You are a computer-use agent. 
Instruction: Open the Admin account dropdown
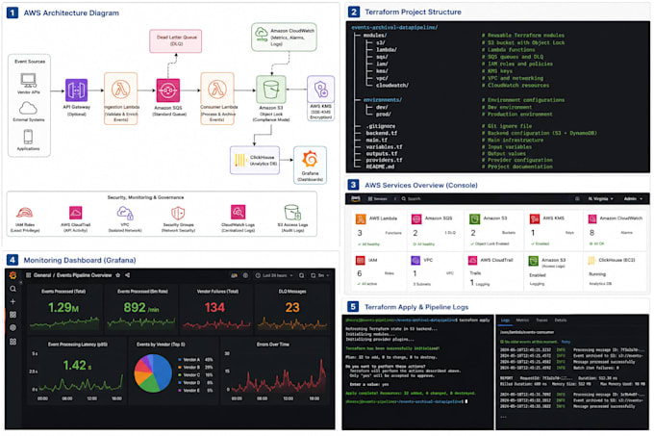633,198
